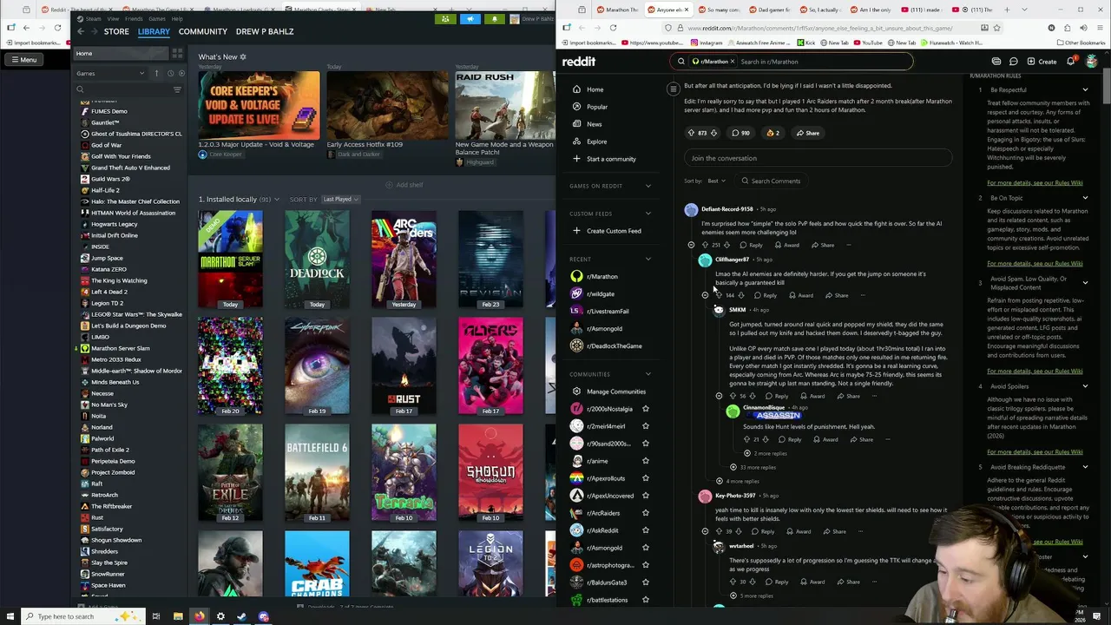Viewport: 1111px width, 625px height.
Task: Collapse Recent section in Reddit sidebar
Action: click(x=648, y=259)
